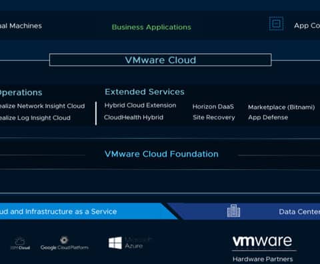Click the App Co label at top right
Screen dimensions: 320x264
[x=307, y=26]
